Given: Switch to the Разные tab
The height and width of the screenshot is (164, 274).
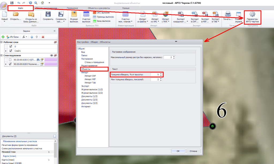Looking at the screenshot, I should point(126,8).
